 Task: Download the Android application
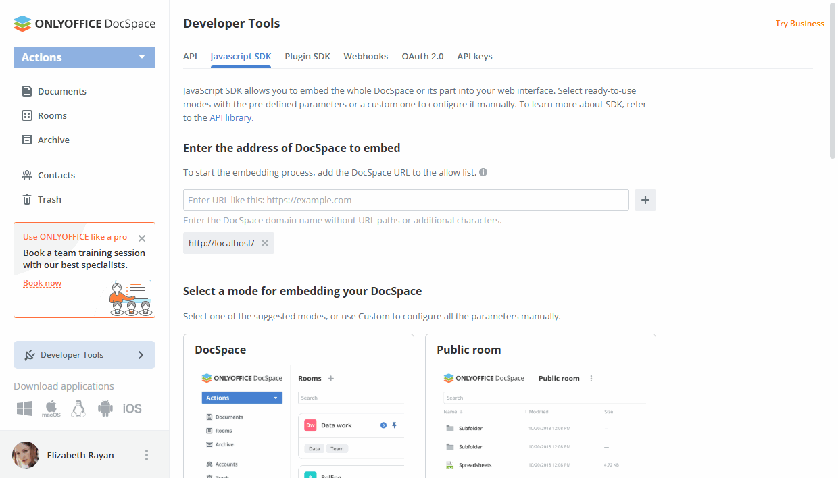click(105, 408)
